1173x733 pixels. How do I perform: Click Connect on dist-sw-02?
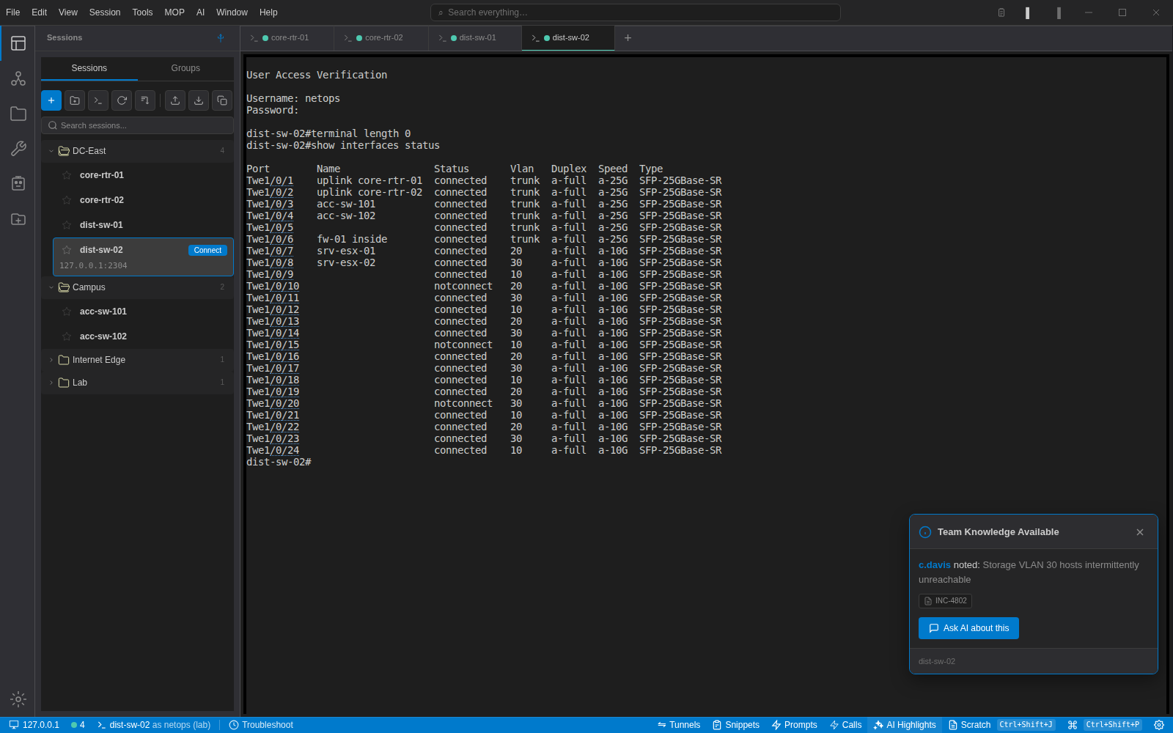(x=207, y=251)
